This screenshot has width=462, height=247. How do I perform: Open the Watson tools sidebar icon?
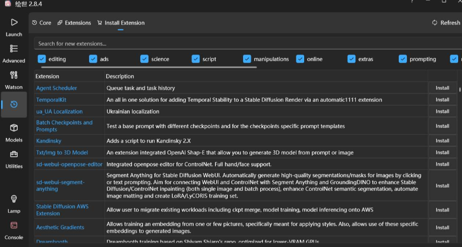pos(14,75)
